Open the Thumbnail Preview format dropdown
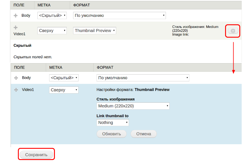Screen dimensions: 243x167 tap(95, 31)
